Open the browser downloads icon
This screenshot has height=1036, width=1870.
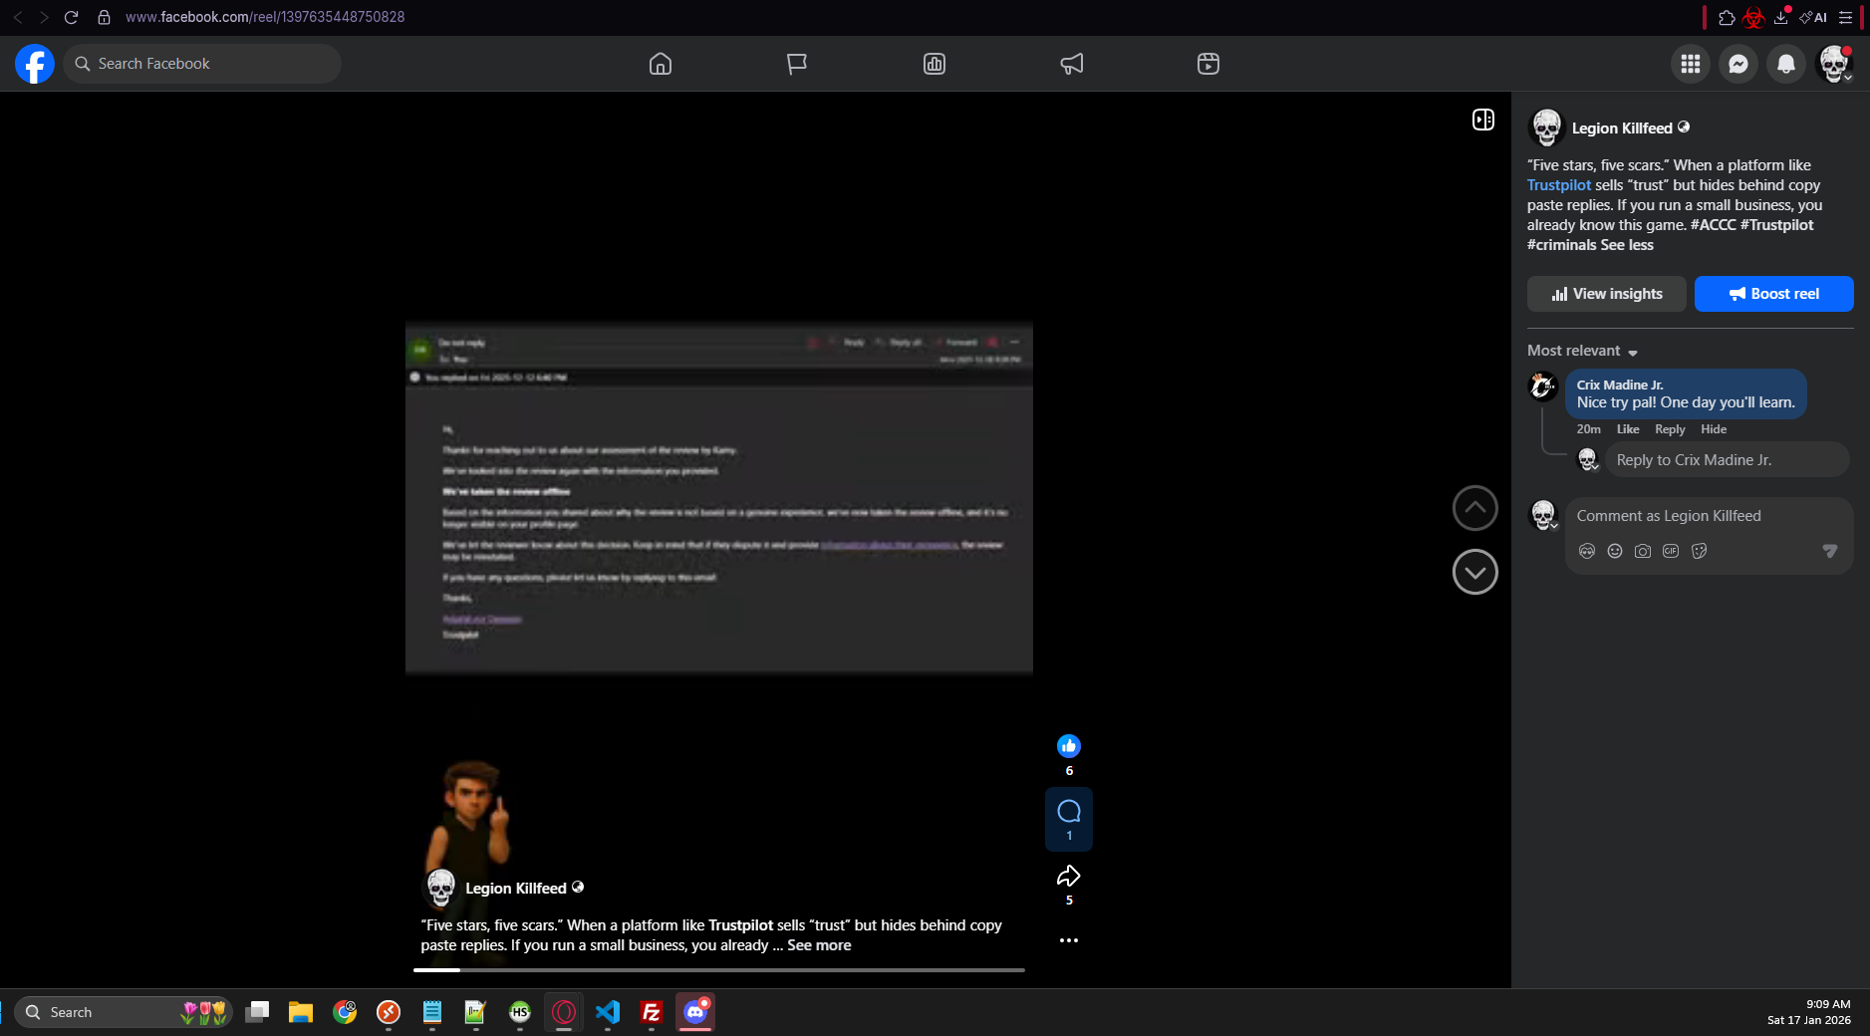1781,17
